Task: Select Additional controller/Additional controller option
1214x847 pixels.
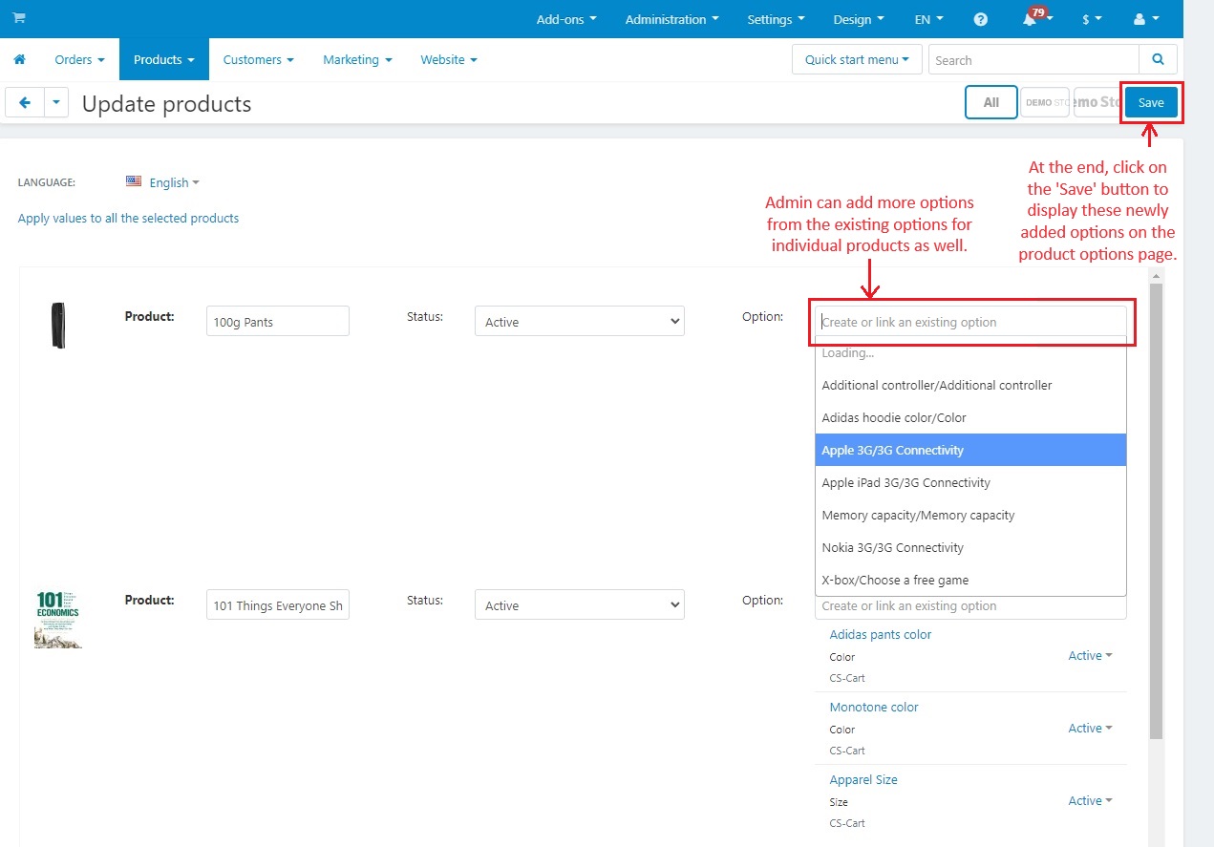Action: pyautogui.click(x=970, y=385)
